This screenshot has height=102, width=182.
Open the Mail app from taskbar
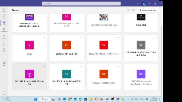[x=75, y=99]
